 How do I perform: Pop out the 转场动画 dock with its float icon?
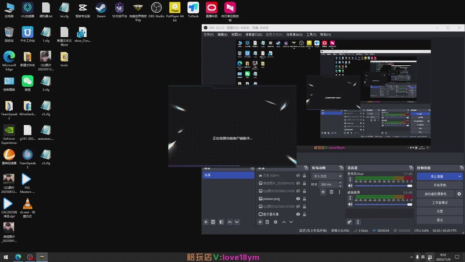point(341,168)
